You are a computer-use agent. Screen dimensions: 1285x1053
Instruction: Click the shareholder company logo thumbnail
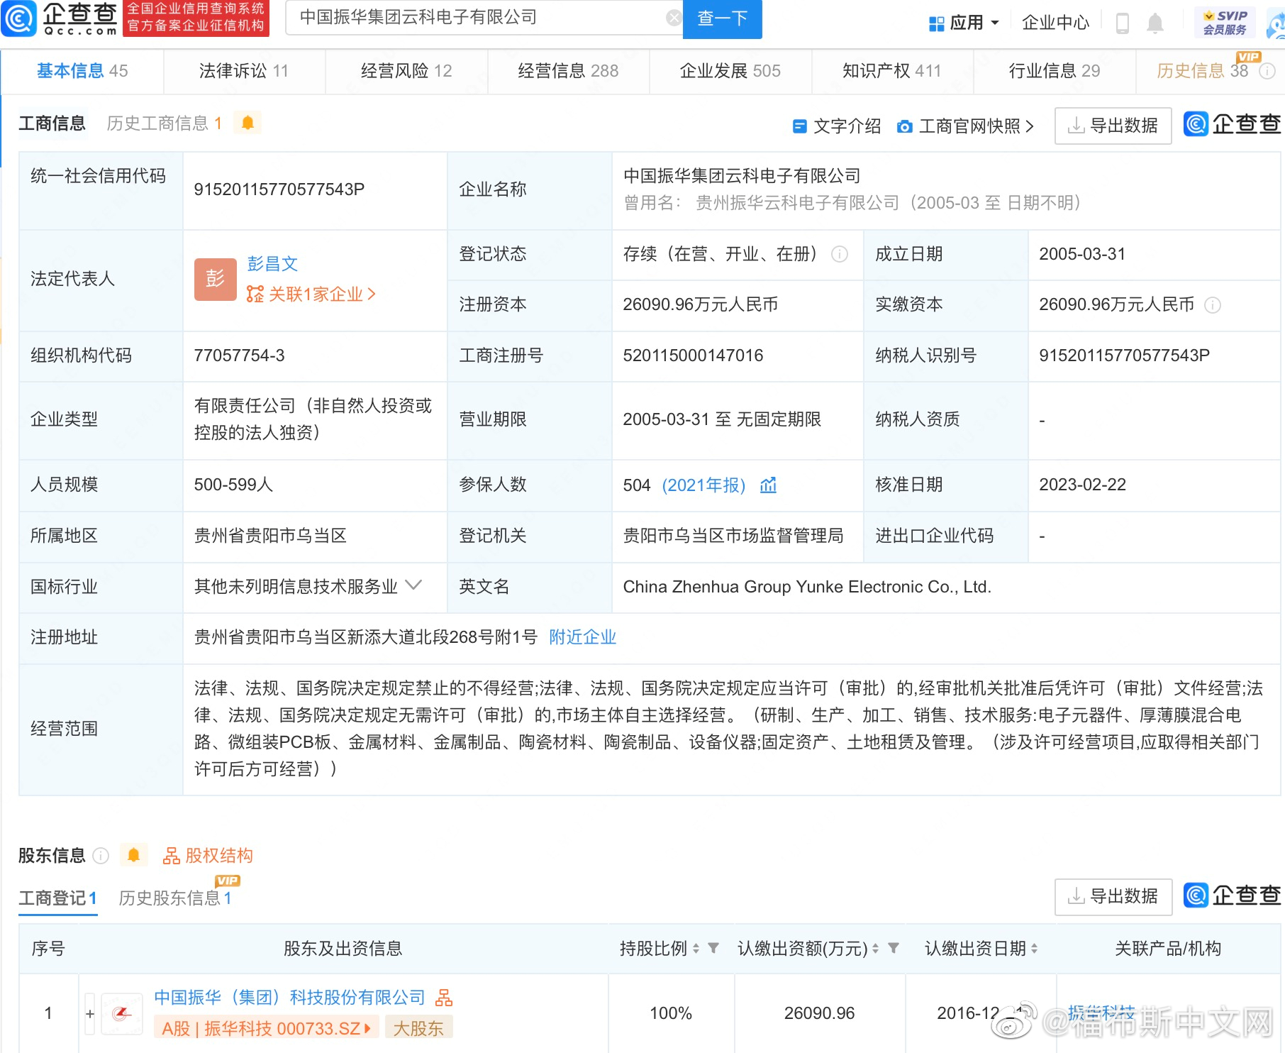click(123, 1013)
